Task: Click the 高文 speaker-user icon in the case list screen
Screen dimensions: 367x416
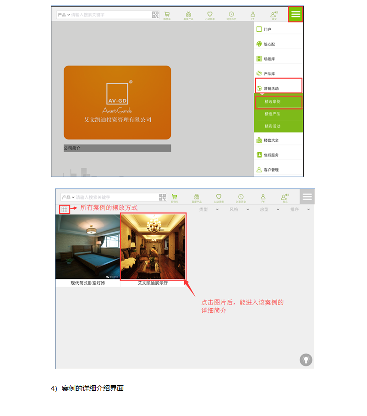Action: tap(285, 198)
